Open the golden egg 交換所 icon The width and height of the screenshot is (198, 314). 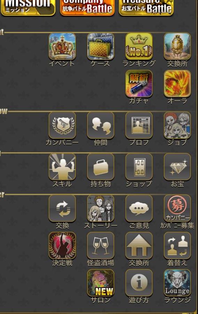(x=177, y=46)
